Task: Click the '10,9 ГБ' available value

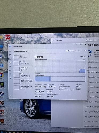Action: pyautogui.click(x=52, y=87)
